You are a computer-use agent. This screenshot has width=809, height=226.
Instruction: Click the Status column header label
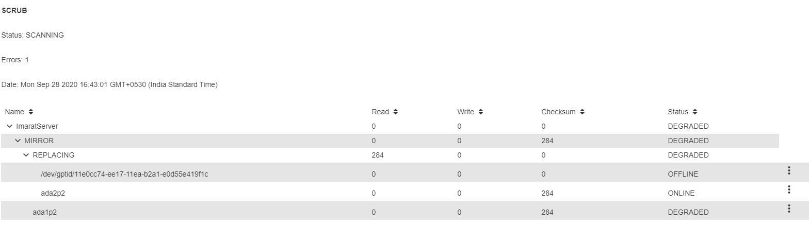coord(678,112)
